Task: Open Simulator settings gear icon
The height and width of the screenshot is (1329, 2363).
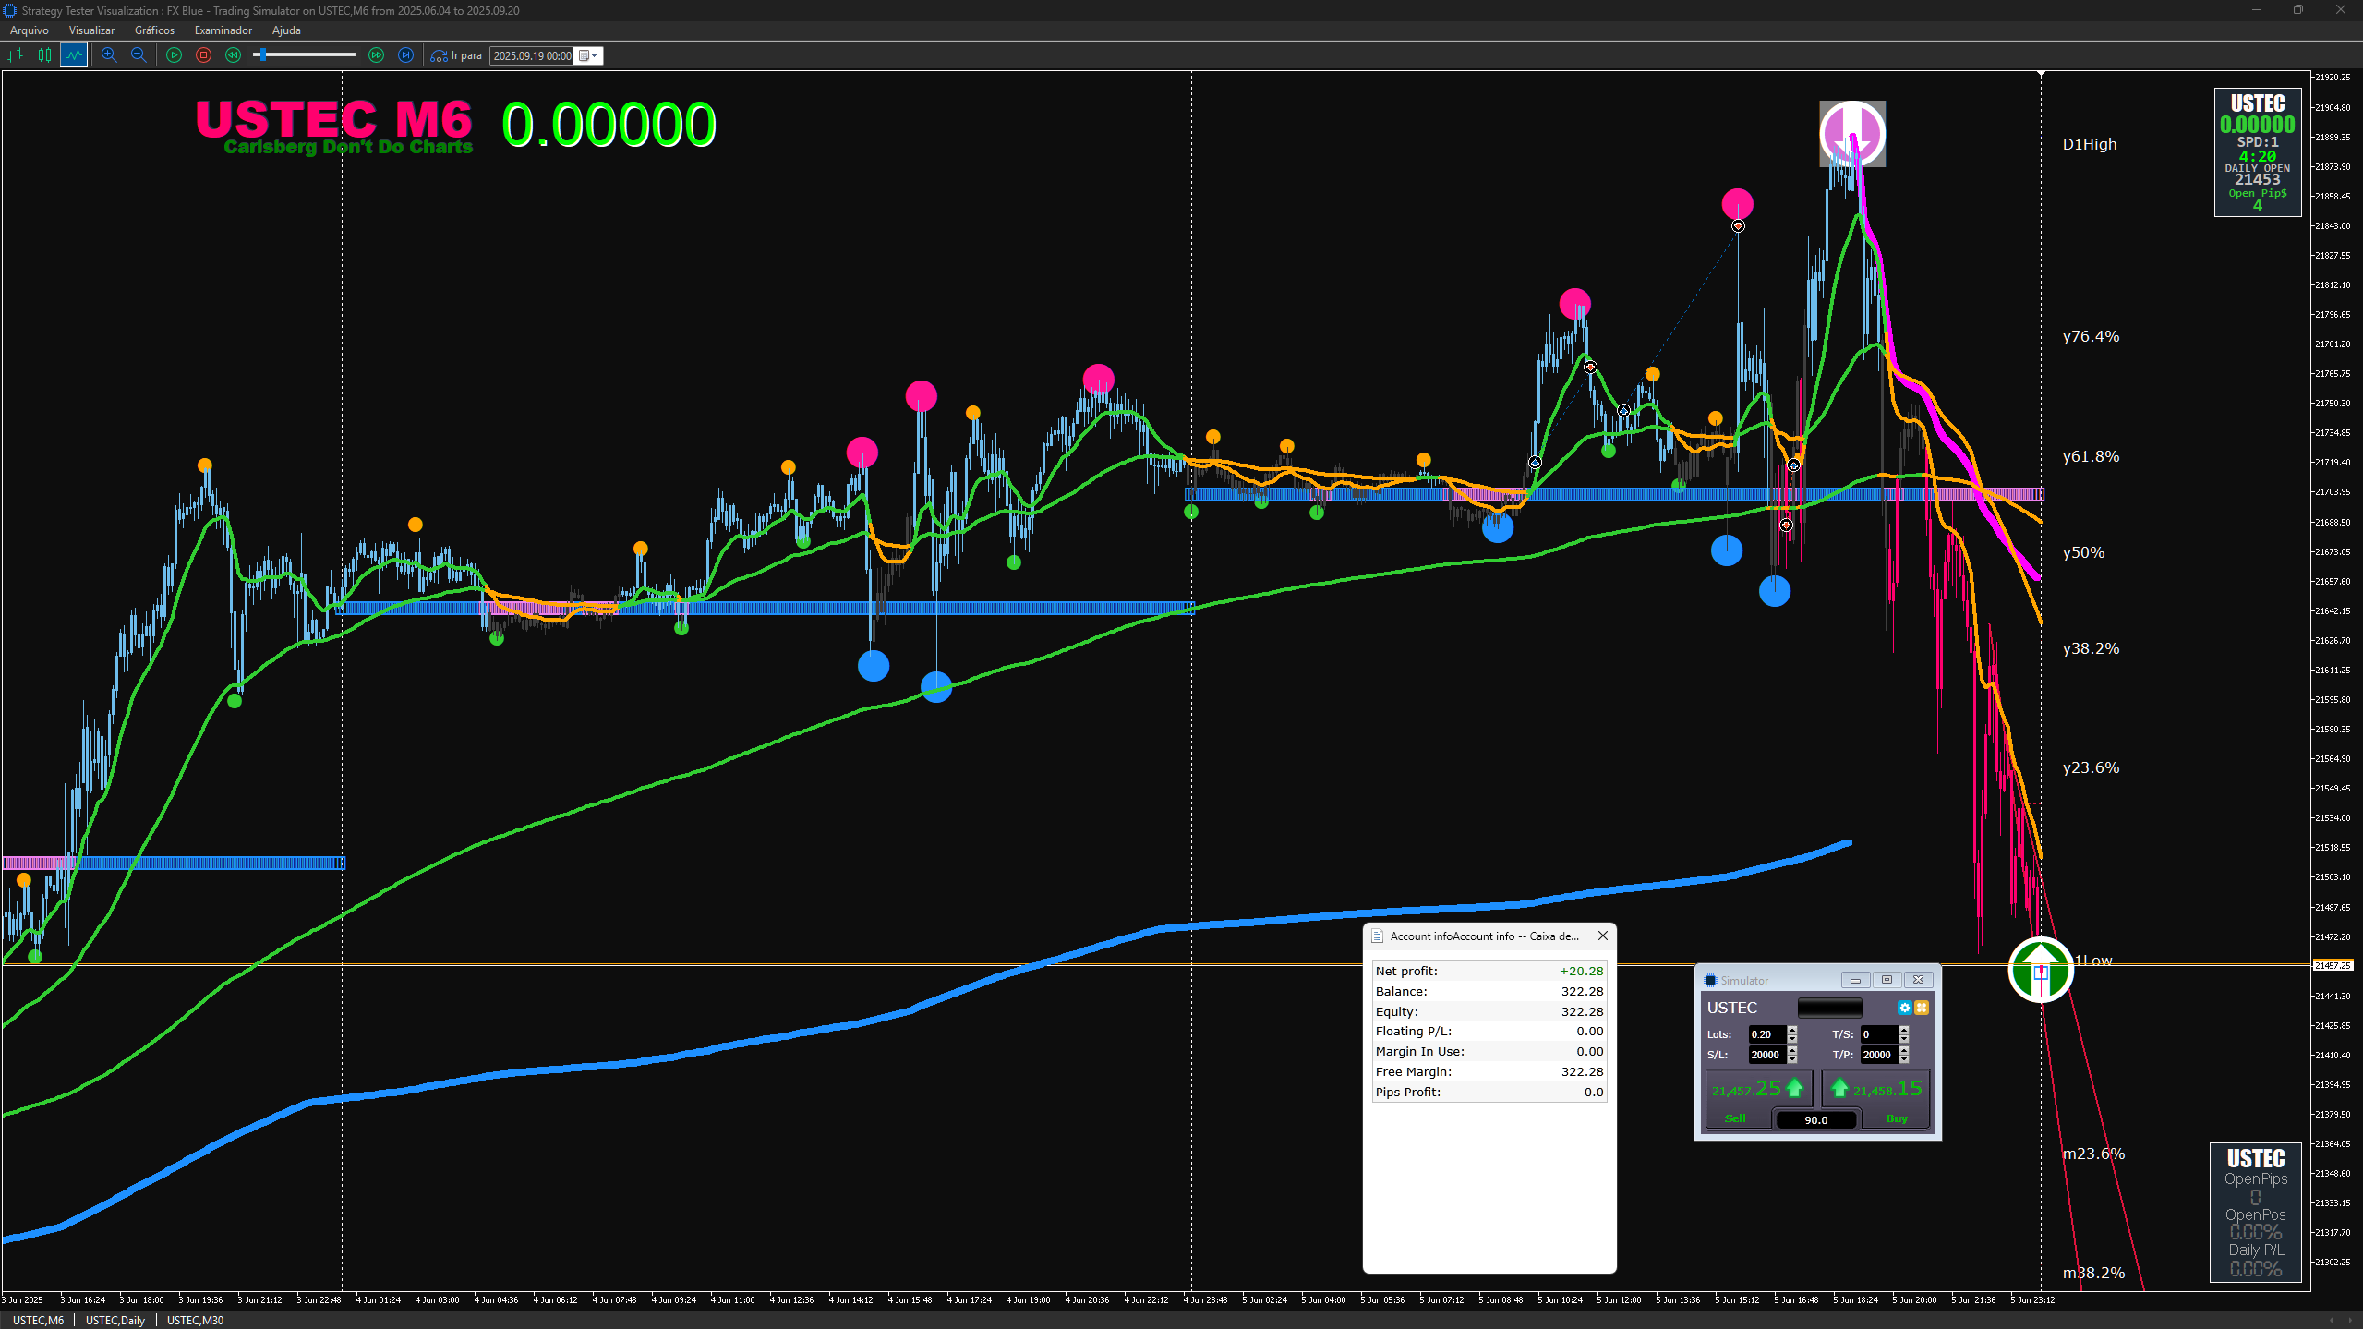Action: [x=1904, y=1008]
